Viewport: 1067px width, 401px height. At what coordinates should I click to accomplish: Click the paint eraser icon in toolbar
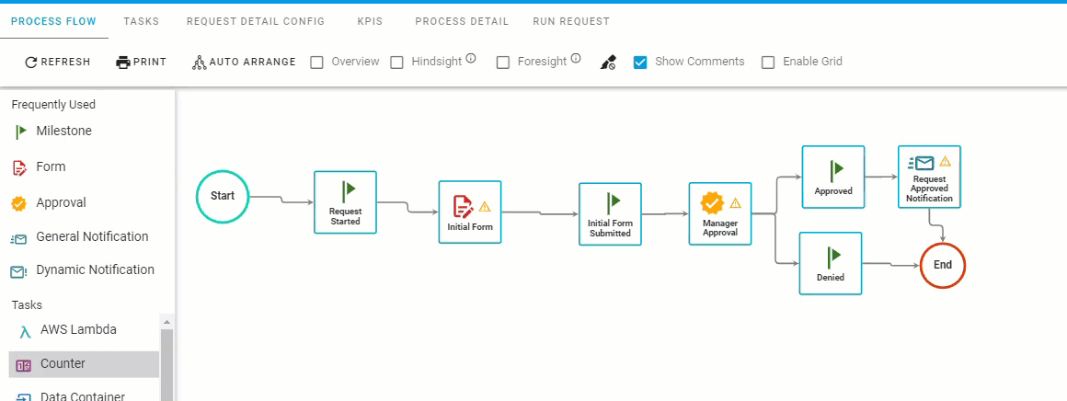pos(607,63)
